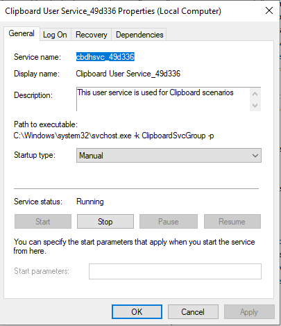Click the highlighted service name cbdhsvc_49d336
Viewport: 281px width, 326px height.
click(105, 57)
